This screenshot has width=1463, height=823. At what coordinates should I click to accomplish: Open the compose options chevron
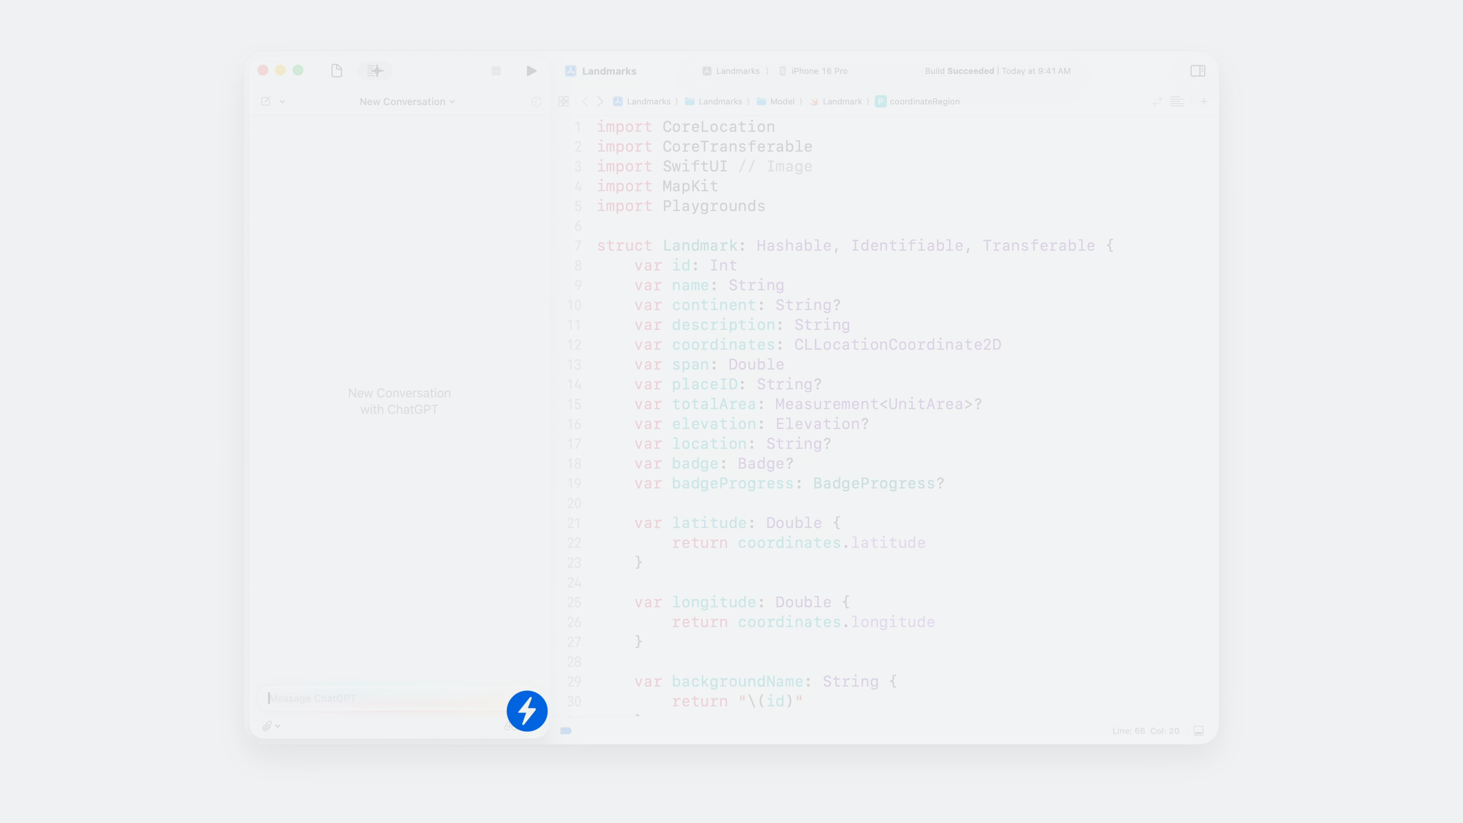click(282, 102)
